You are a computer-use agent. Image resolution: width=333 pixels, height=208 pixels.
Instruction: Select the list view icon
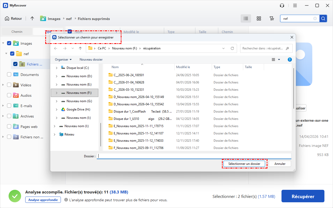[x=246, y=18]
